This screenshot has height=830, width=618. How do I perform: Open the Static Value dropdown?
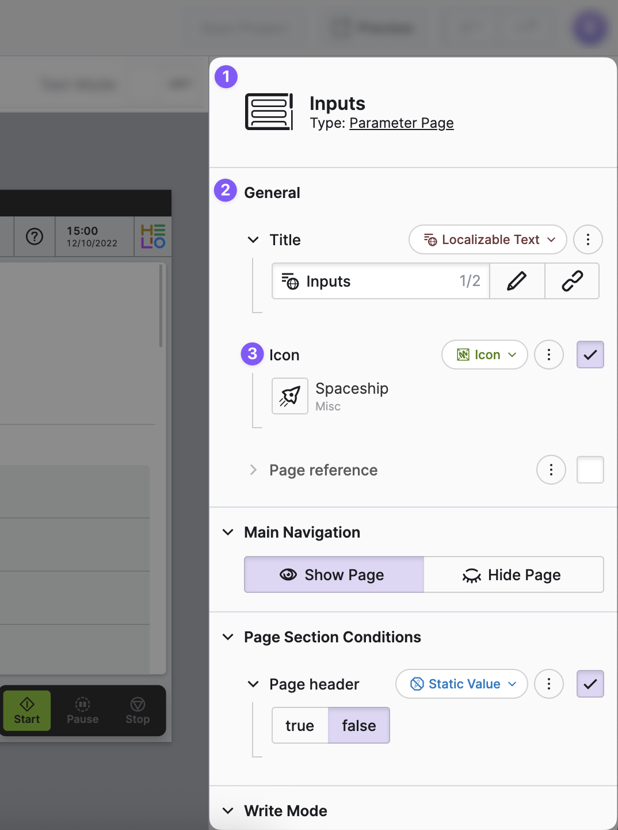click(461, 684)
